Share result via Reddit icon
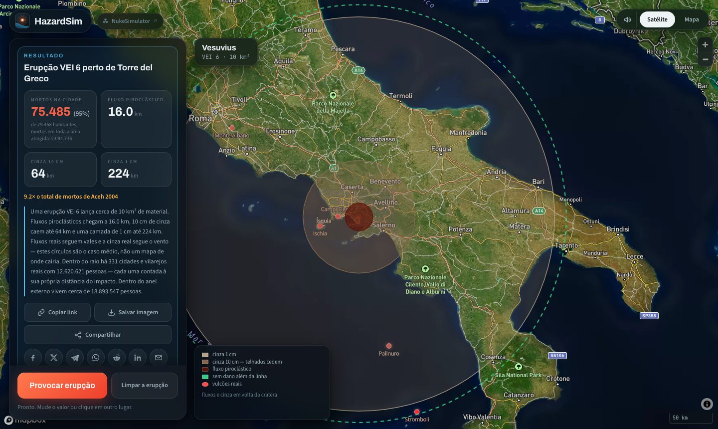This screenshot has width=718, height=429. pyautogui.click(x=117, y=358)
